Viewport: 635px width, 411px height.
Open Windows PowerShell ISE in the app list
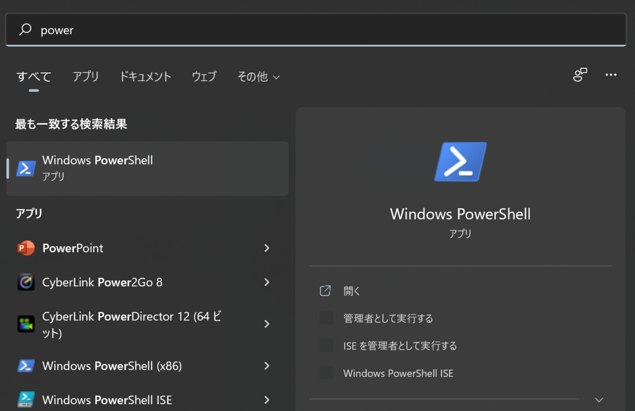pyautogui.click(x=147, y=399)
